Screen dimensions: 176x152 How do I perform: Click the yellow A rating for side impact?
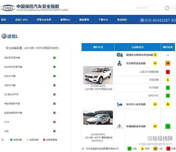click(168, 80)
